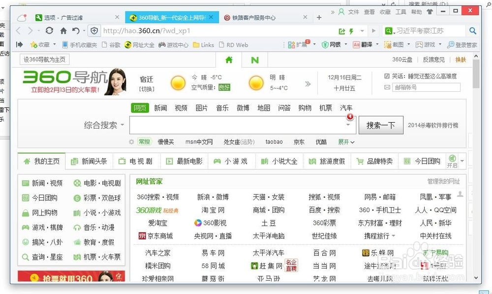Click the undo/restore closed tab icon
Screen dimensions: 492x294
click(x=76, y=31)
